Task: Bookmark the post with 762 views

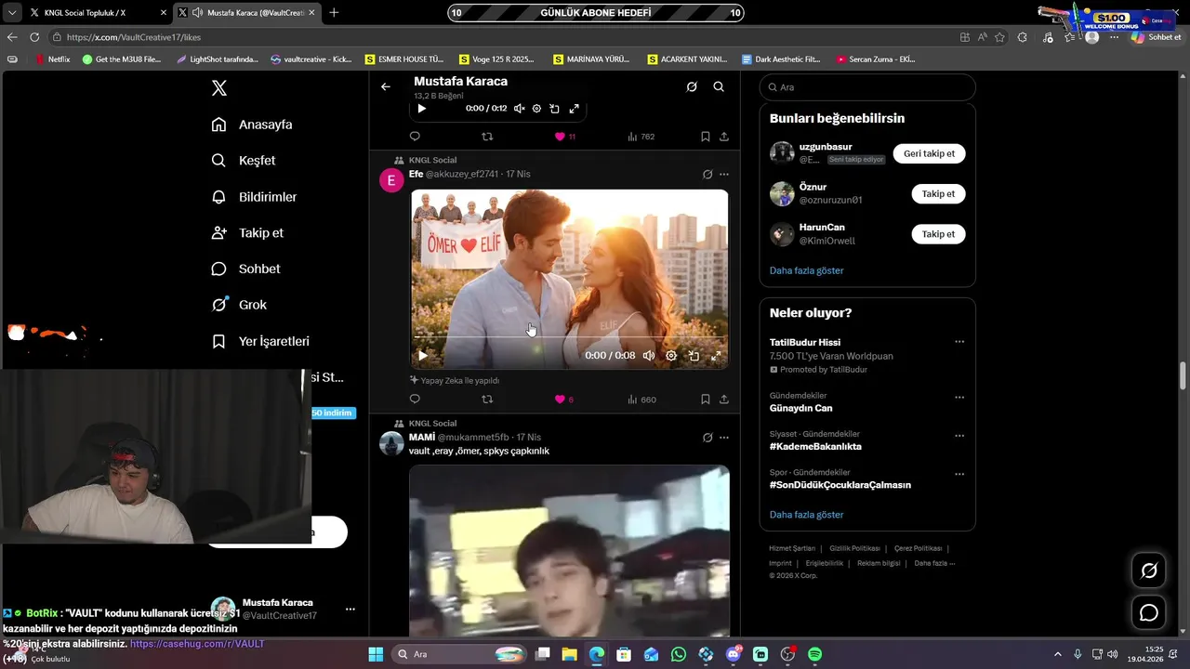Action: tap(706, 137)
